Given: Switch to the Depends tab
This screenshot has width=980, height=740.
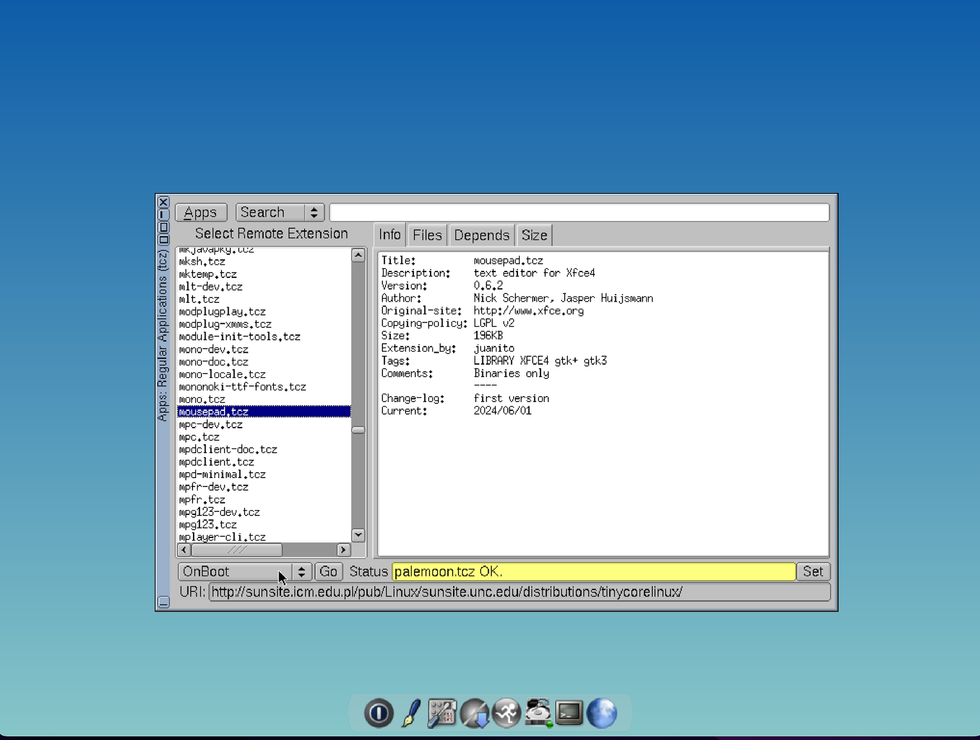Looking at the screenshot, I should [x=481, y=235].
